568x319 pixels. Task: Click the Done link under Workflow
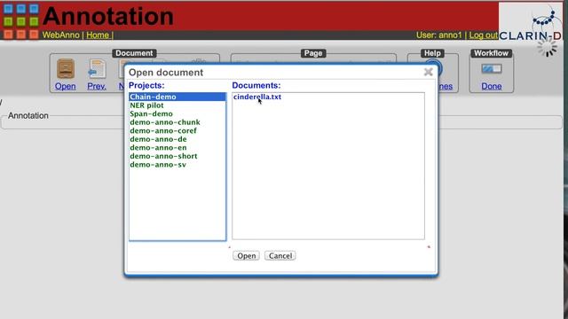coord(492,86)
